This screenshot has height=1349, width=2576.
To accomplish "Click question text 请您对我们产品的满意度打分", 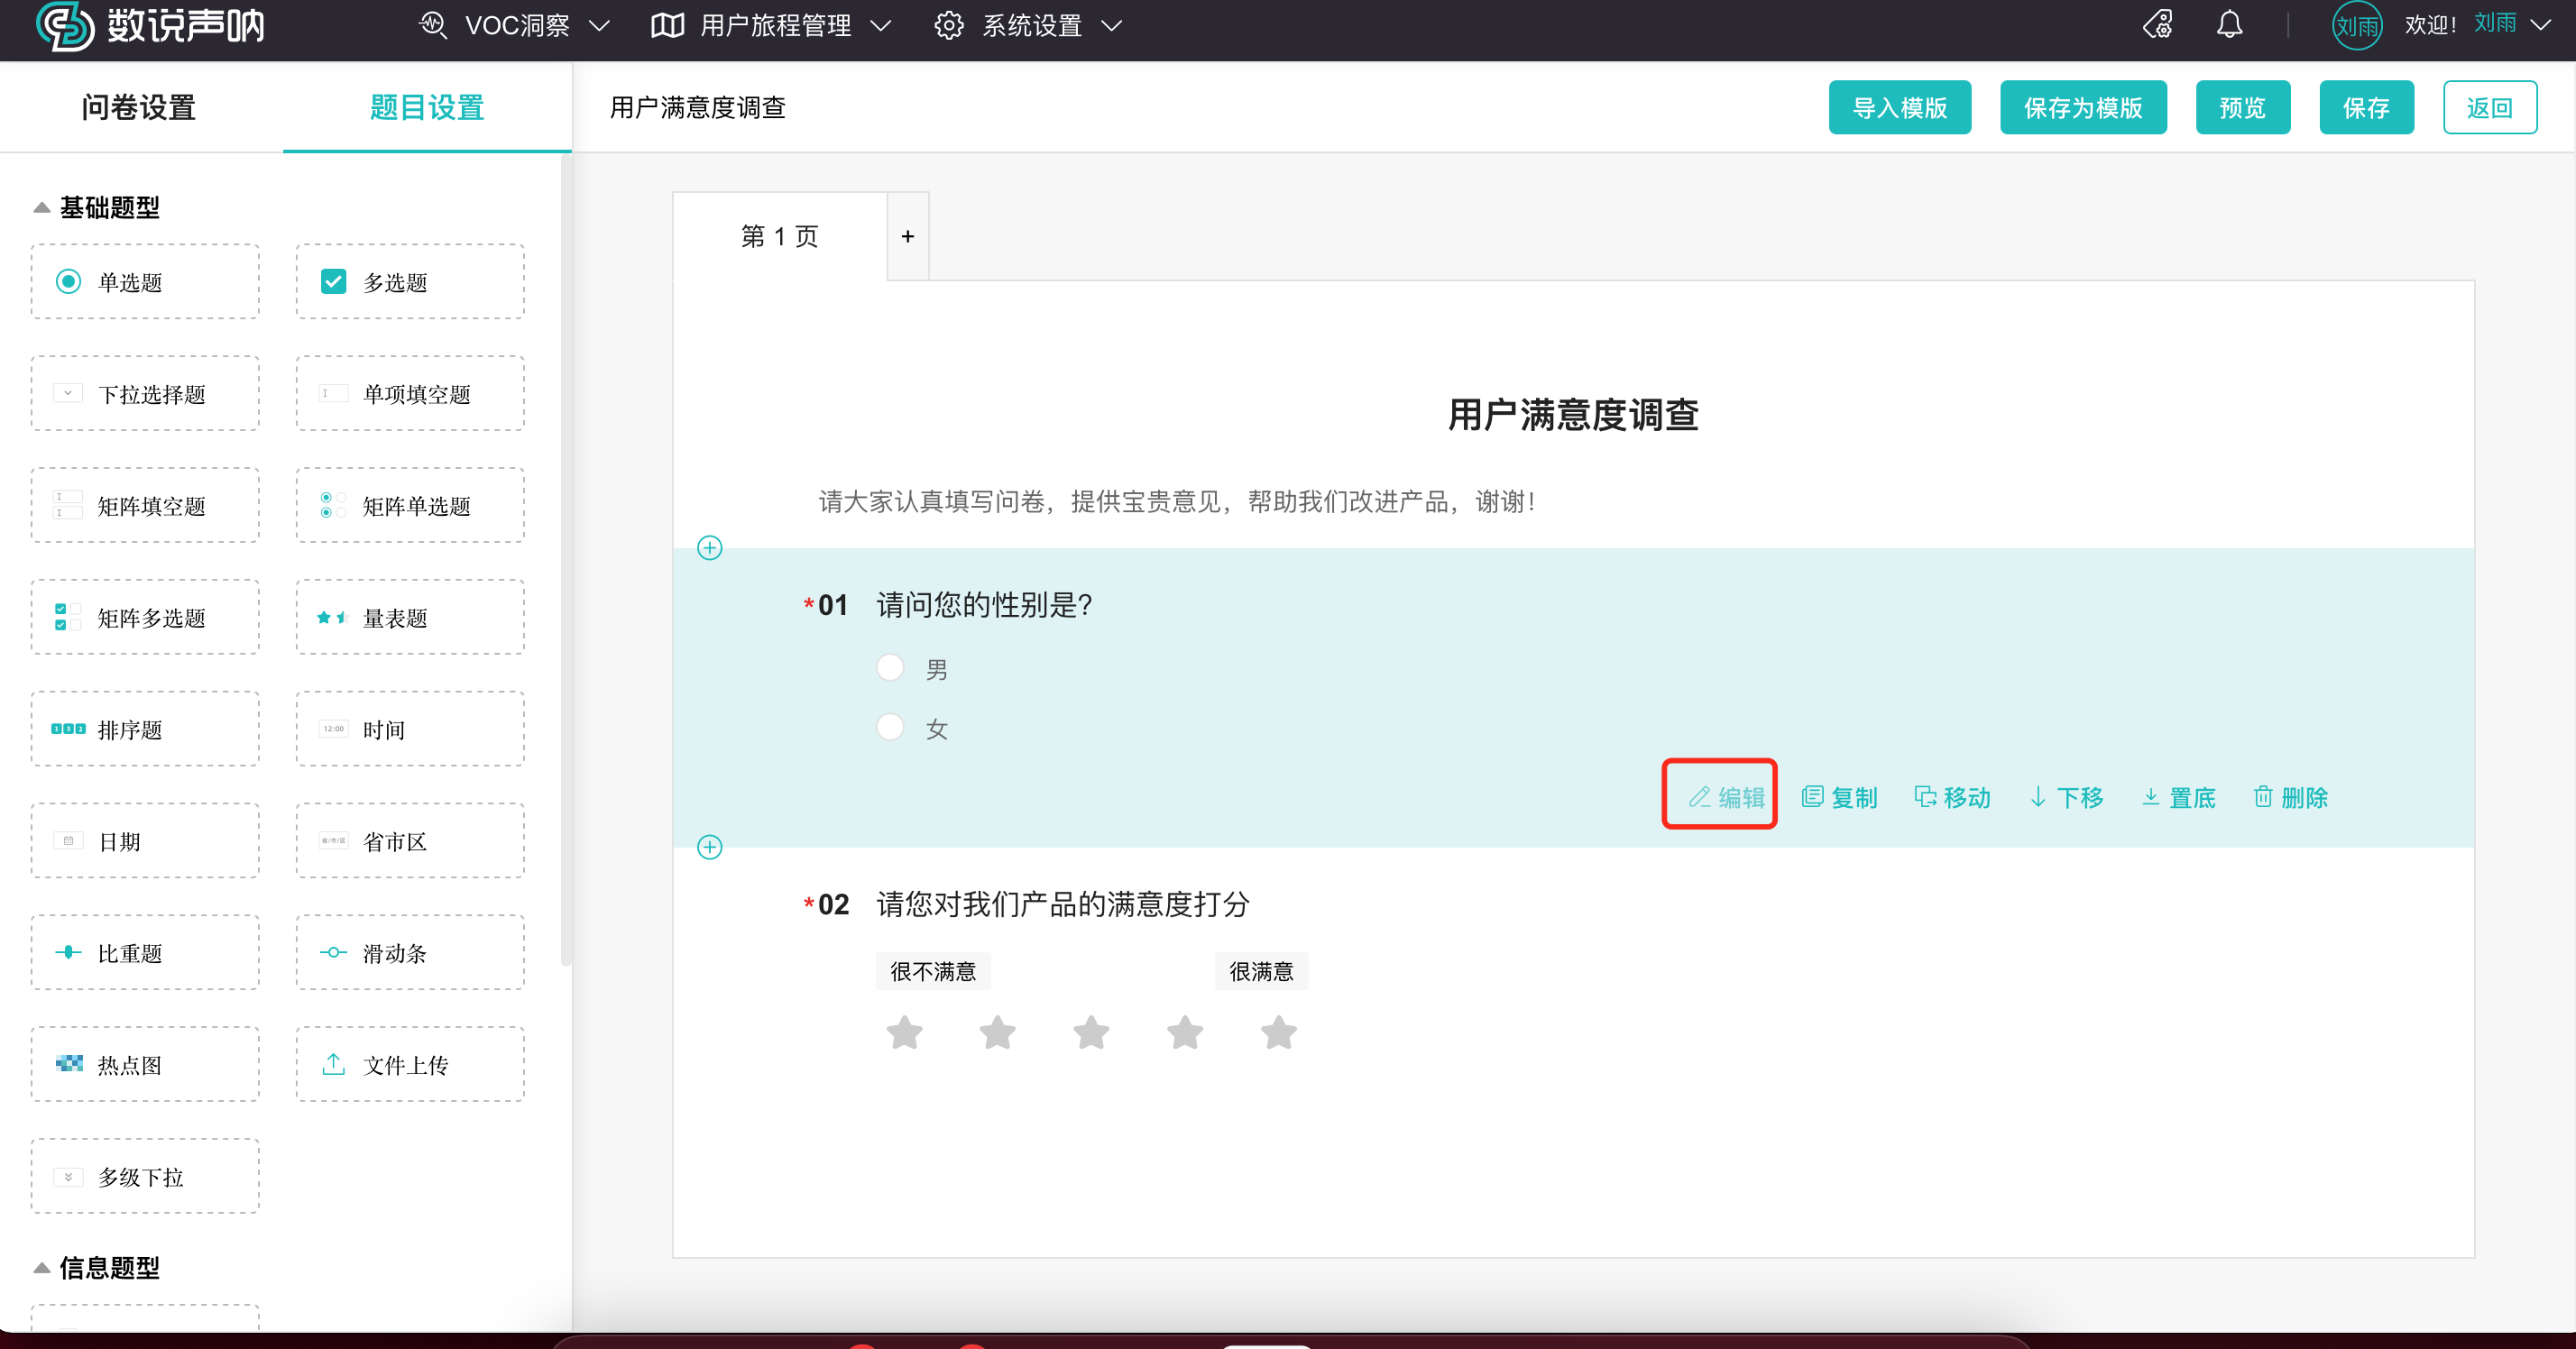I will pos(1063,905).
